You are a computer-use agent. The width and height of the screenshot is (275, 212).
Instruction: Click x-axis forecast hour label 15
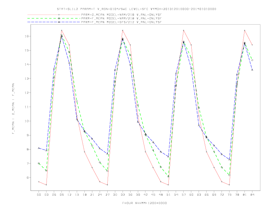point(77,195)
